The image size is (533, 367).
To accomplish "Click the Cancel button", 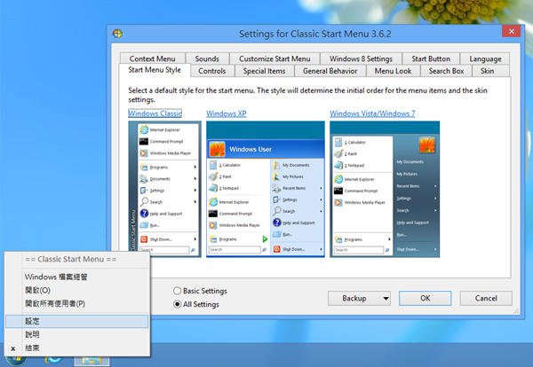I will pyautogui.click(x=484, y=298).
